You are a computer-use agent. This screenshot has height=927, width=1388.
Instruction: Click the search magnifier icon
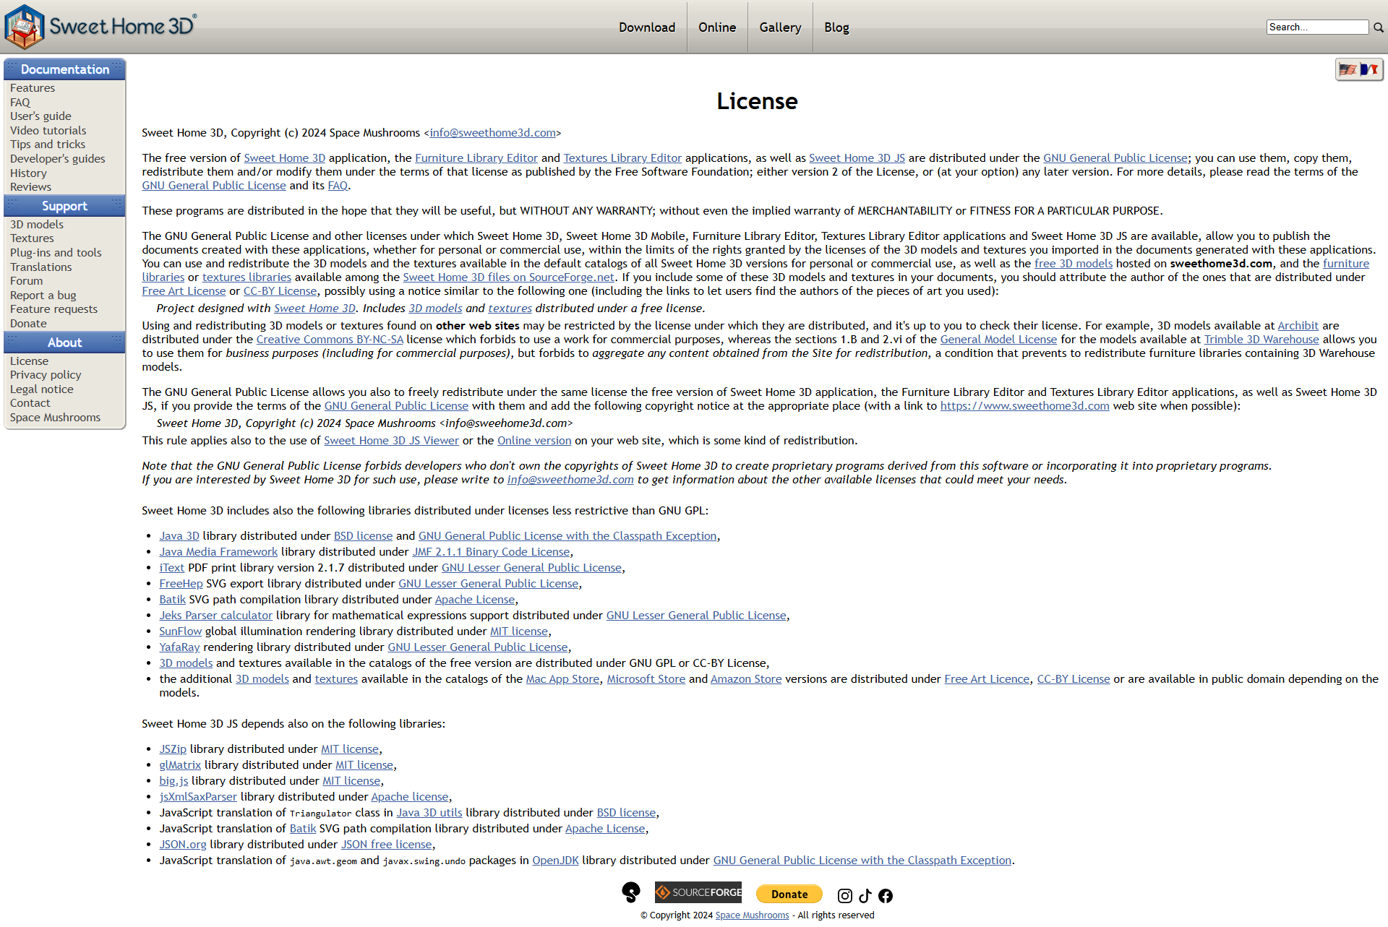[1379, 27]
